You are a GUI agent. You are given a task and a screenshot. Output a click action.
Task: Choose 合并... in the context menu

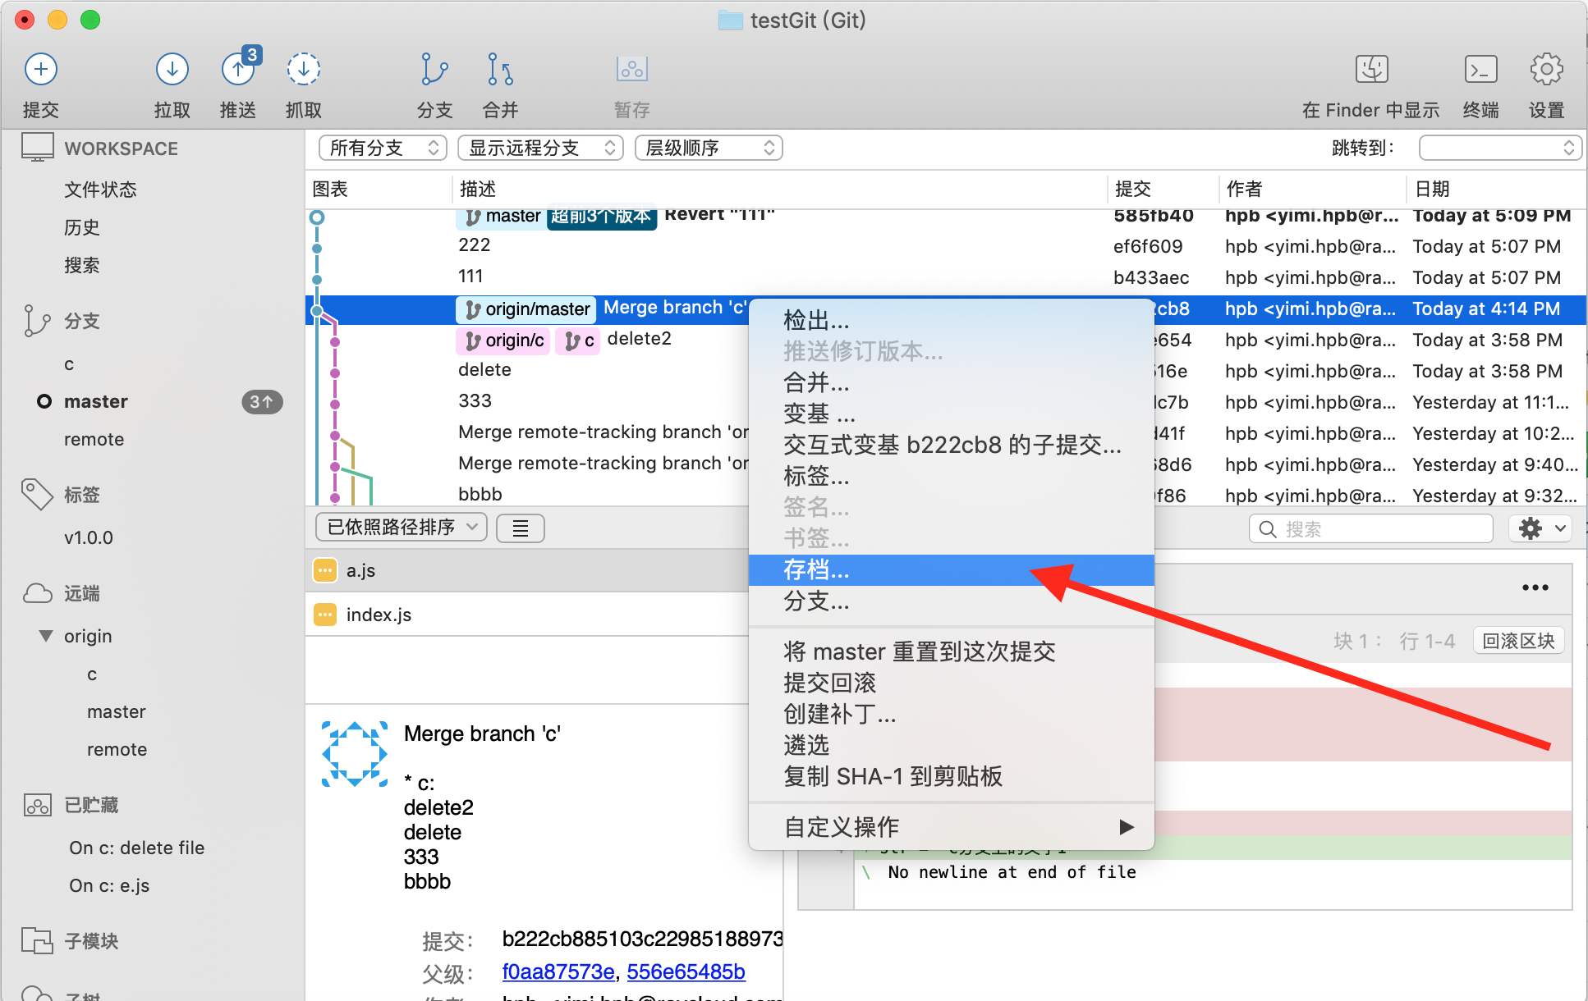(952, 382)
